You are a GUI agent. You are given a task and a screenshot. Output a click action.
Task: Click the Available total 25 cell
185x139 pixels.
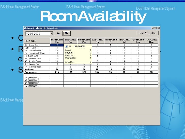coord(70,69)
